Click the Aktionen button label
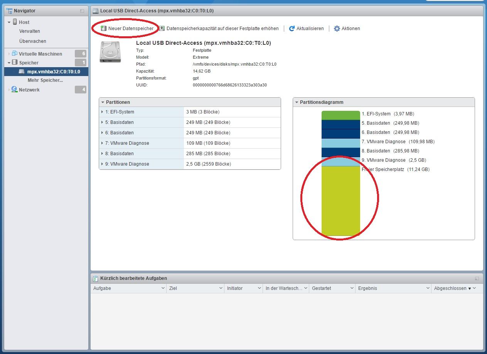Viewport: 487px width, 354px height. click(x=351, y=29)
